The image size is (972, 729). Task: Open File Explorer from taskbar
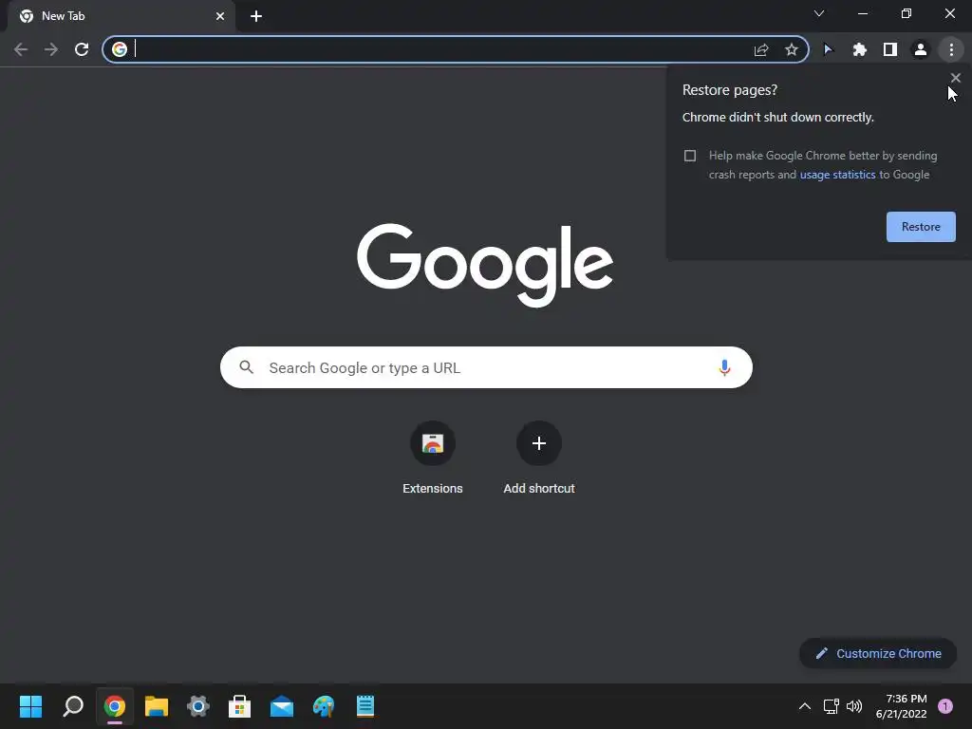157,706
